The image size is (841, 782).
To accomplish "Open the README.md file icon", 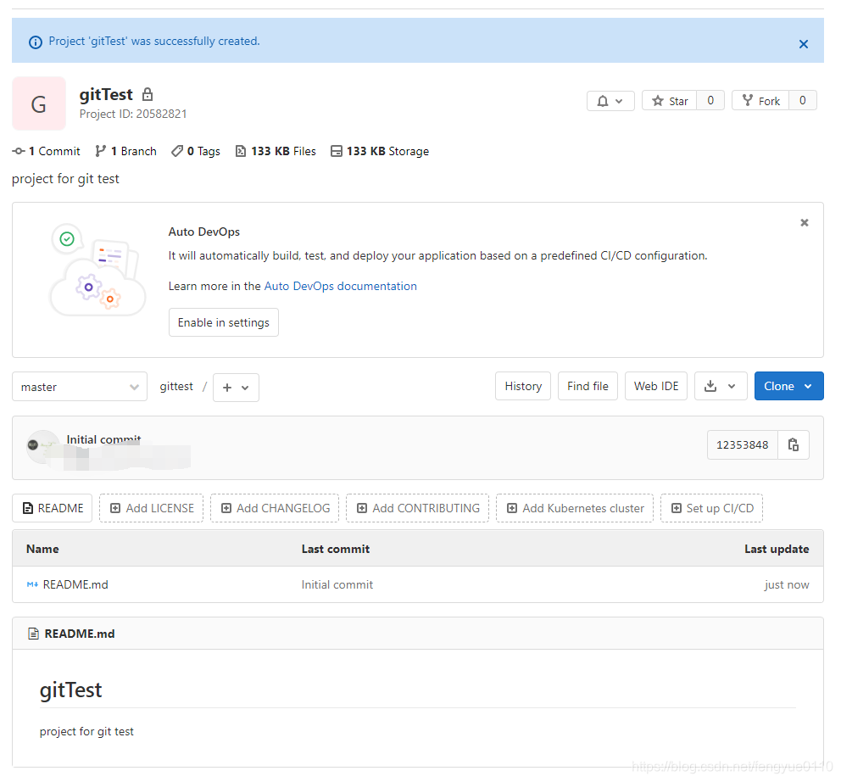I will tap(32, 584).
